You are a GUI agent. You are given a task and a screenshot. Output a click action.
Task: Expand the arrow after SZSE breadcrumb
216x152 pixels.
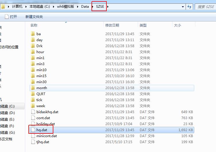pos(108,7)
